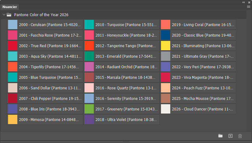Create a new swatch group folder
The image size is (252, 143).
(220, 136)
